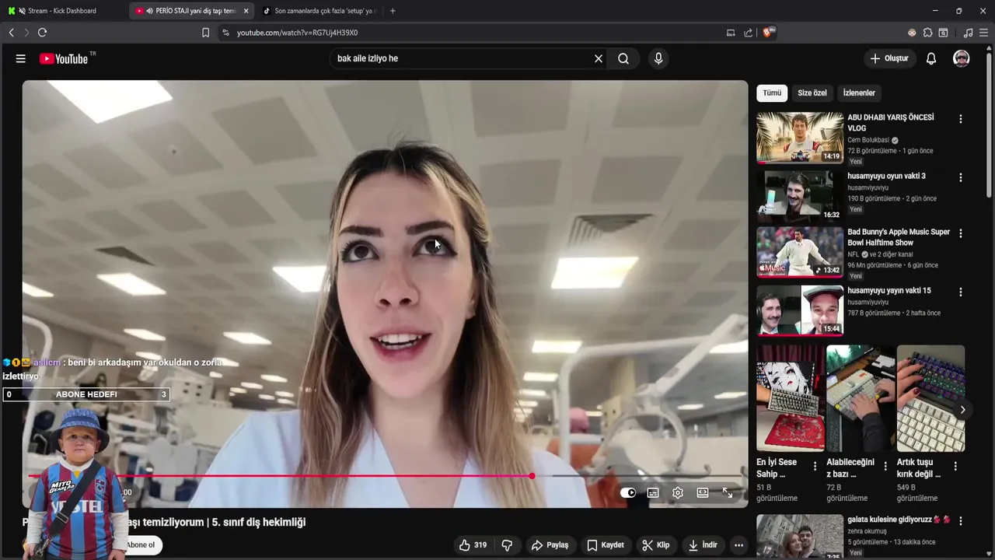Viewport: 995px width, 560px height.
Task: Open options for husamyuyu oyun vakti 3
Action: [x=961, y=177]
